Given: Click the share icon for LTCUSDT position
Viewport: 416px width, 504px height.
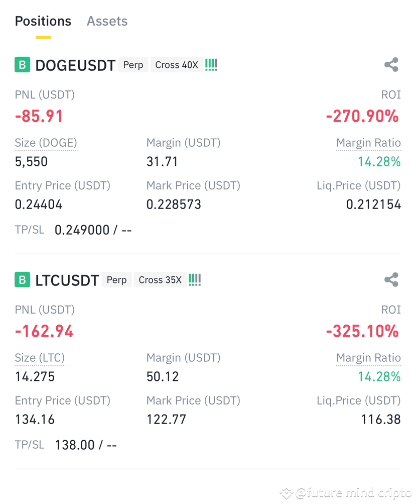Looking at the screenshot, I should pyautogui.click(x=391, y=280).
